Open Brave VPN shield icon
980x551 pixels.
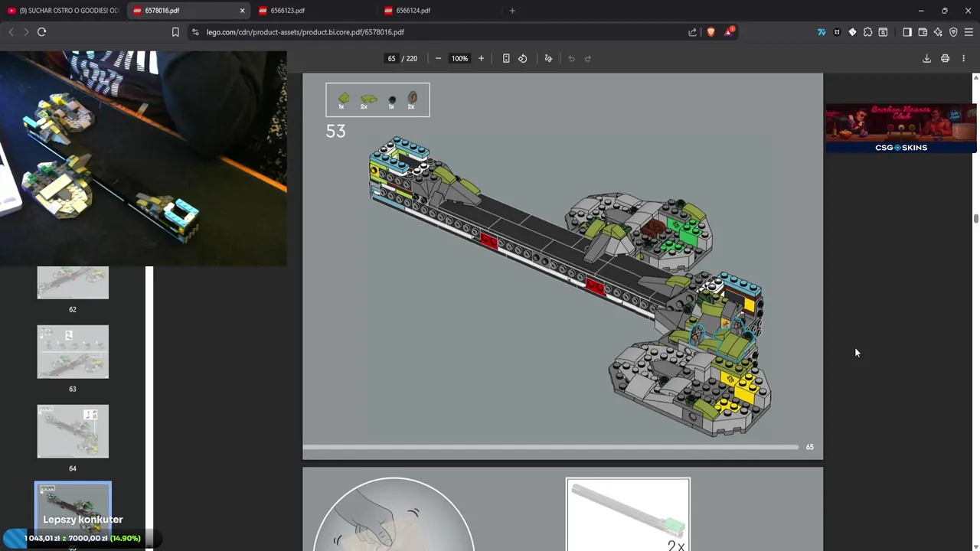953,32
